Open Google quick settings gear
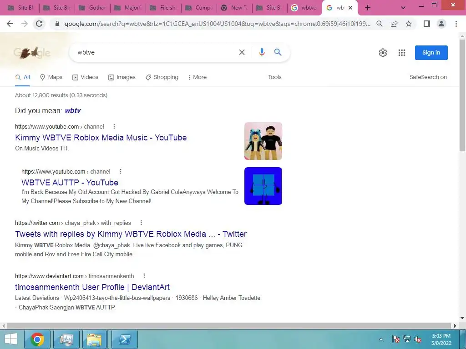 [383, 53]
